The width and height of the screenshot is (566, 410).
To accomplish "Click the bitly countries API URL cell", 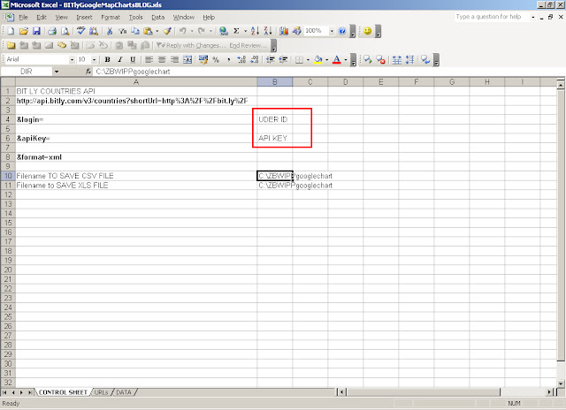I will click(136, 101).
